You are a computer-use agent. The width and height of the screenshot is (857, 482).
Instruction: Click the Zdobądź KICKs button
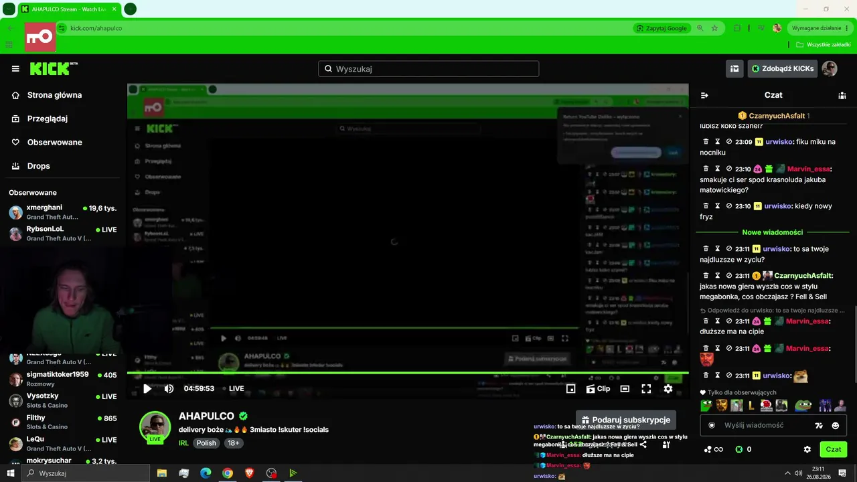coord(783,68)
